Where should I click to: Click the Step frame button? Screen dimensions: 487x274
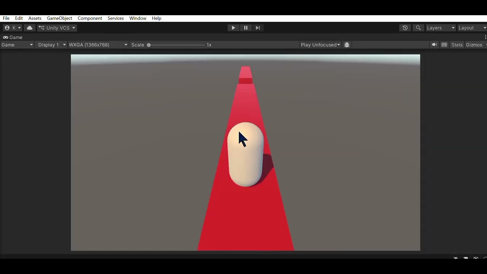pyautogui.click(x=258, y=28)
